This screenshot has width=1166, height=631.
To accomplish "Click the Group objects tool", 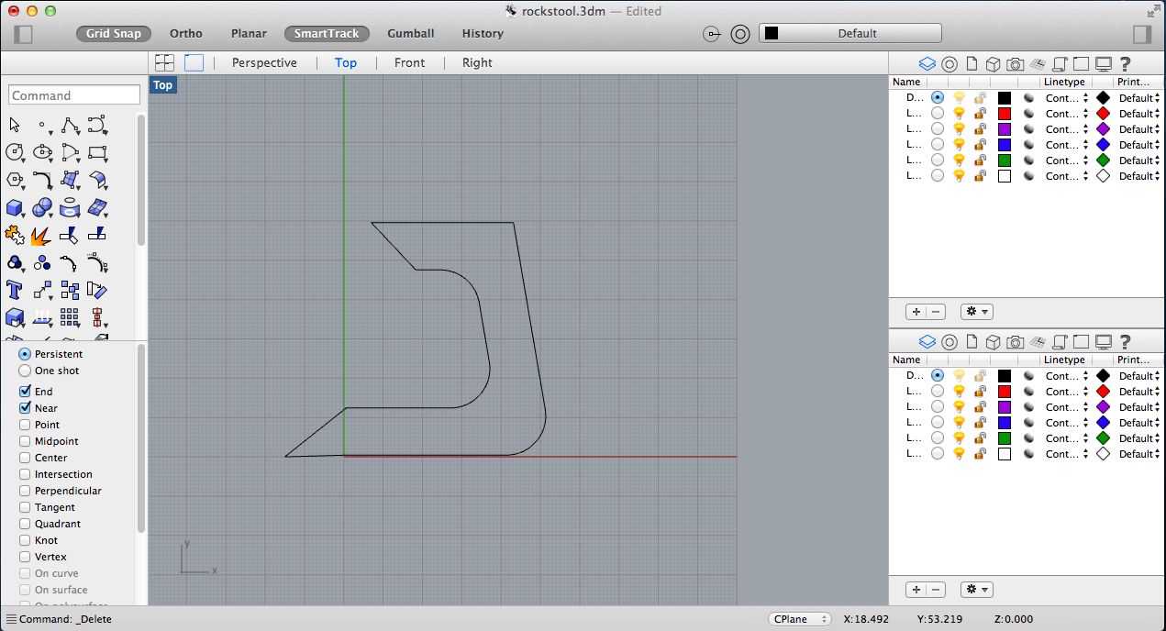I will (15, 263).
